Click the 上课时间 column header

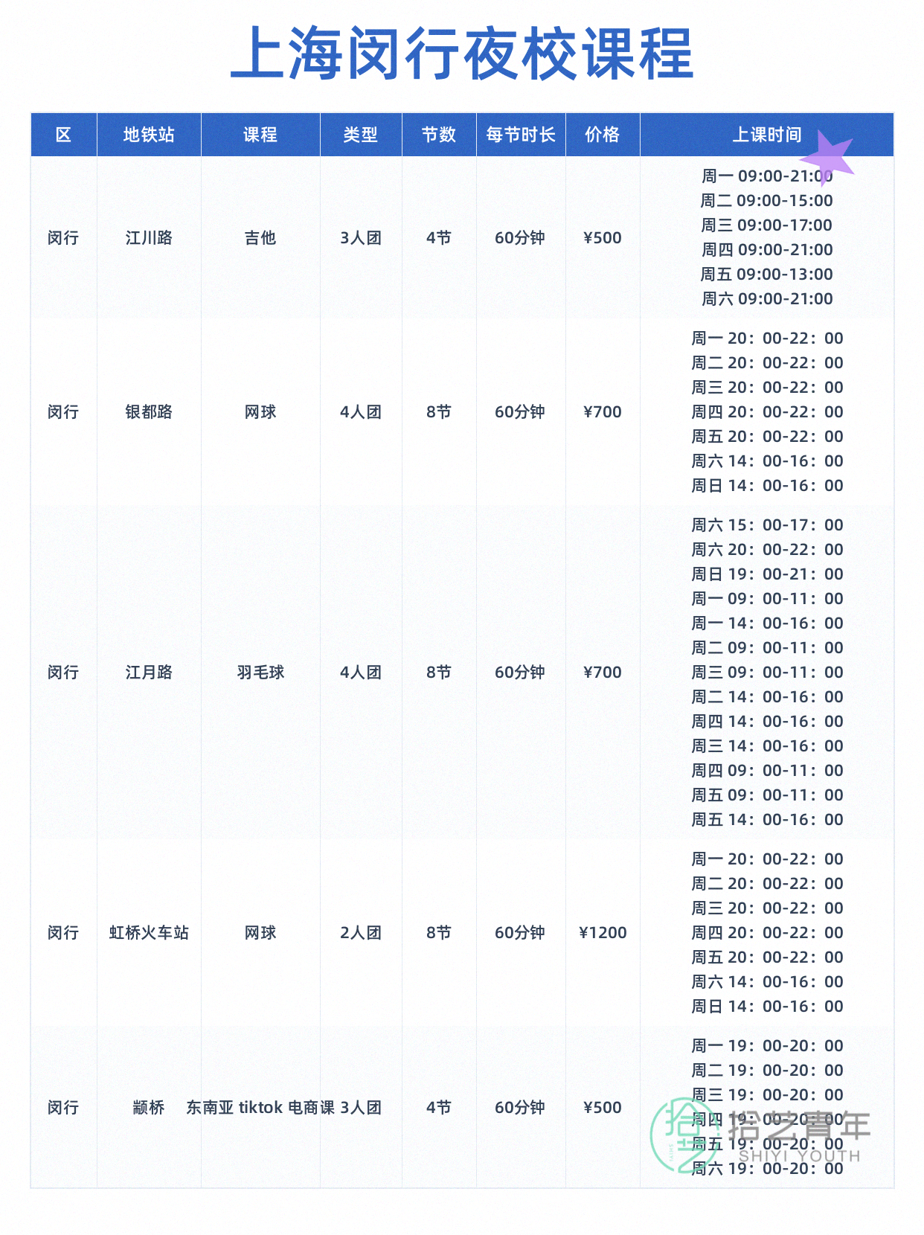[x=766, y=135]
